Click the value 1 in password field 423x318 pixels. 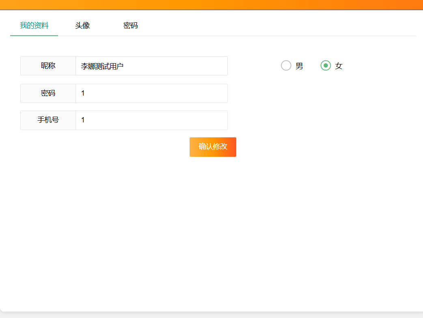click(x=83, y=93)
